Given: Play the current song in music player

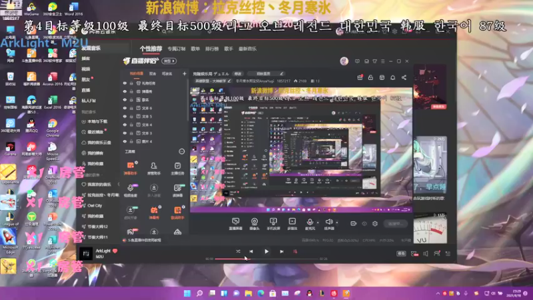Looking at the screenshot, I should pos(266,251).
